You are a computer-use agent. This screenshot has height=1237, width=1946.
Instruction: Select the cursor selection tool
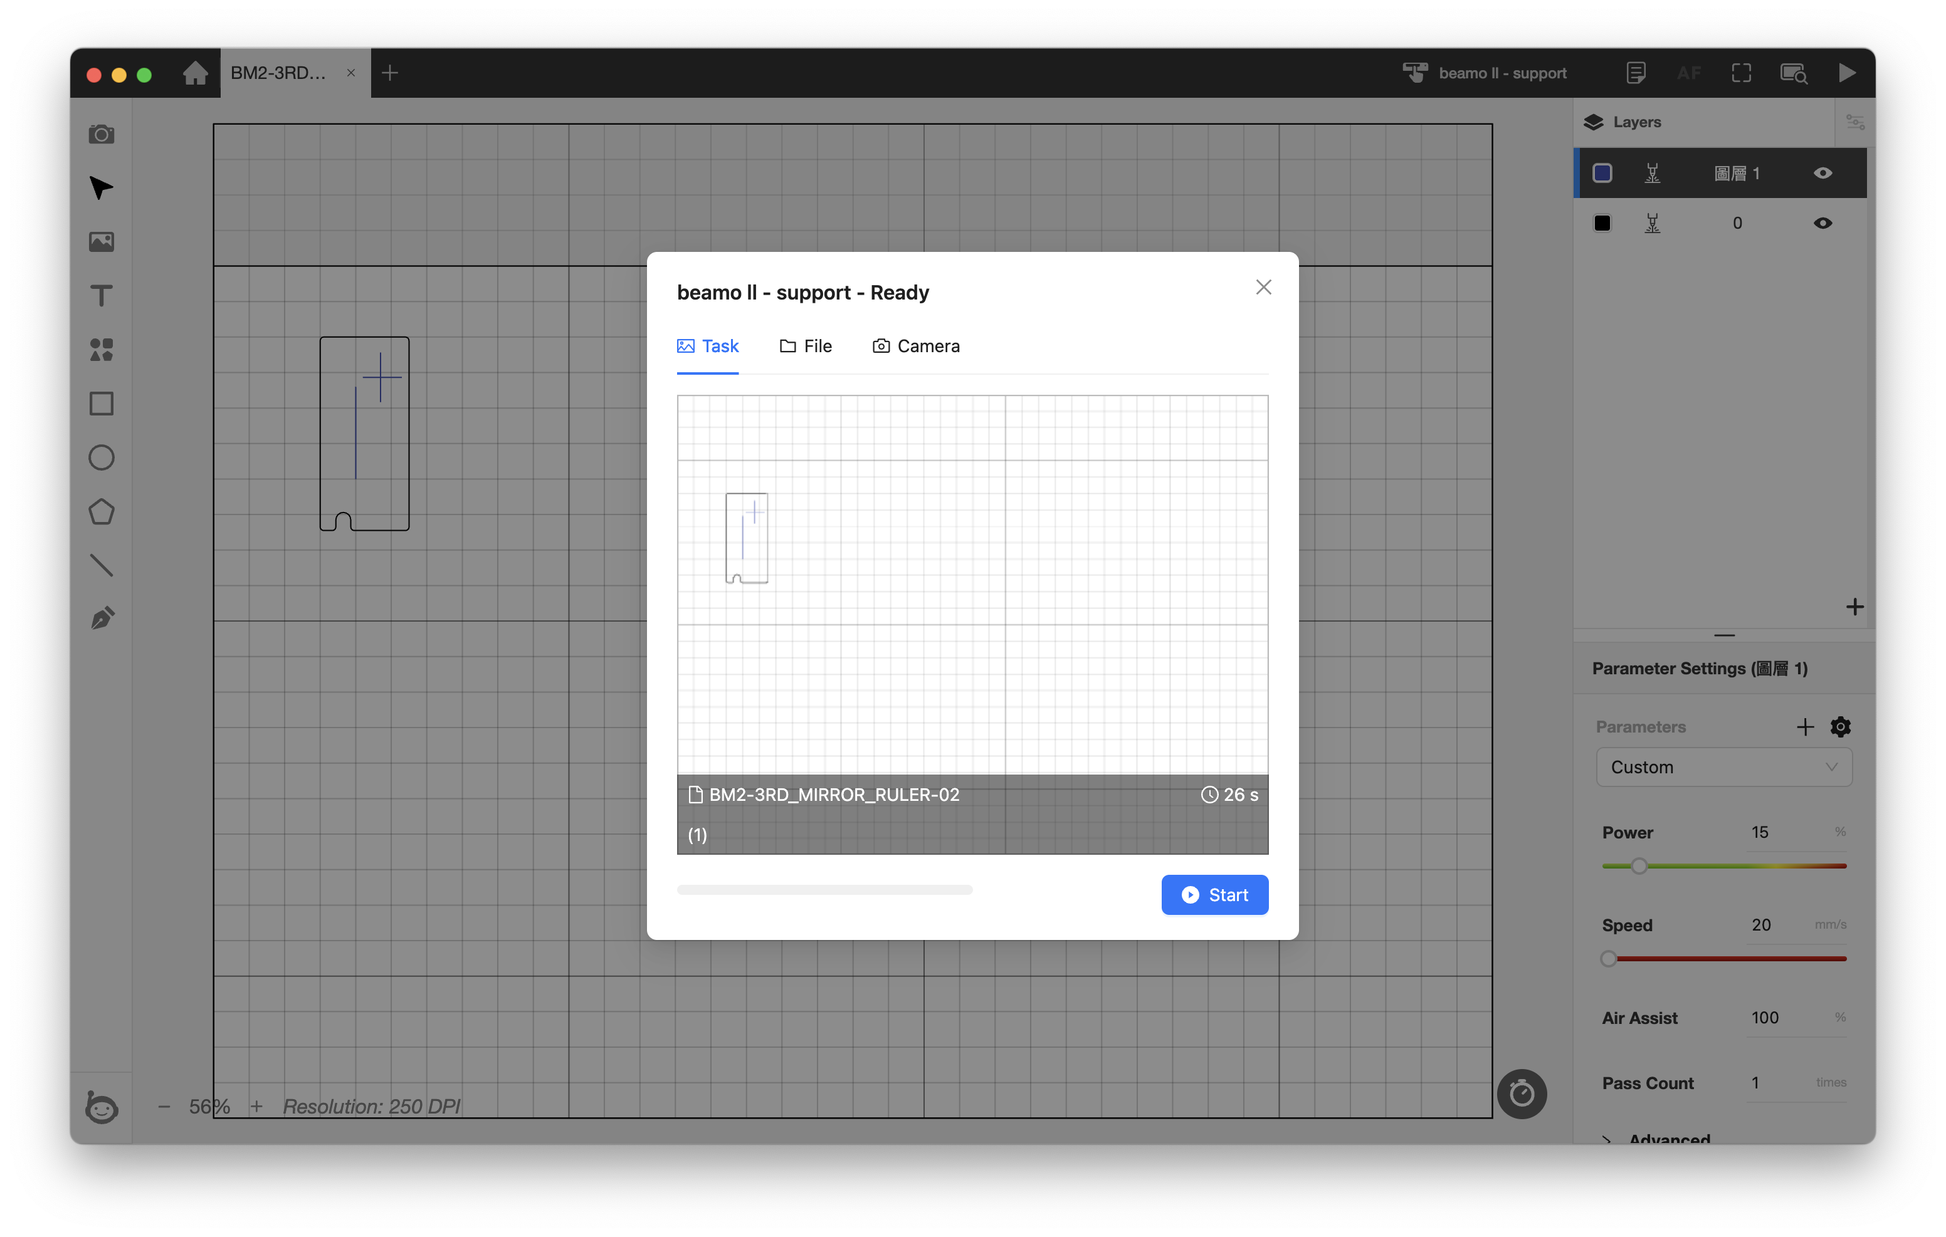101,187
